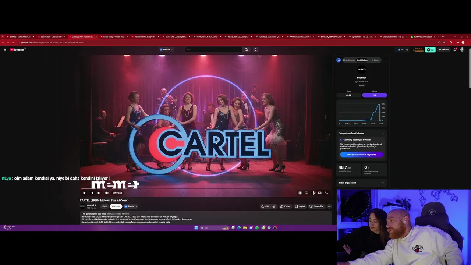Dislike the CARTEL video

[273, 206]
